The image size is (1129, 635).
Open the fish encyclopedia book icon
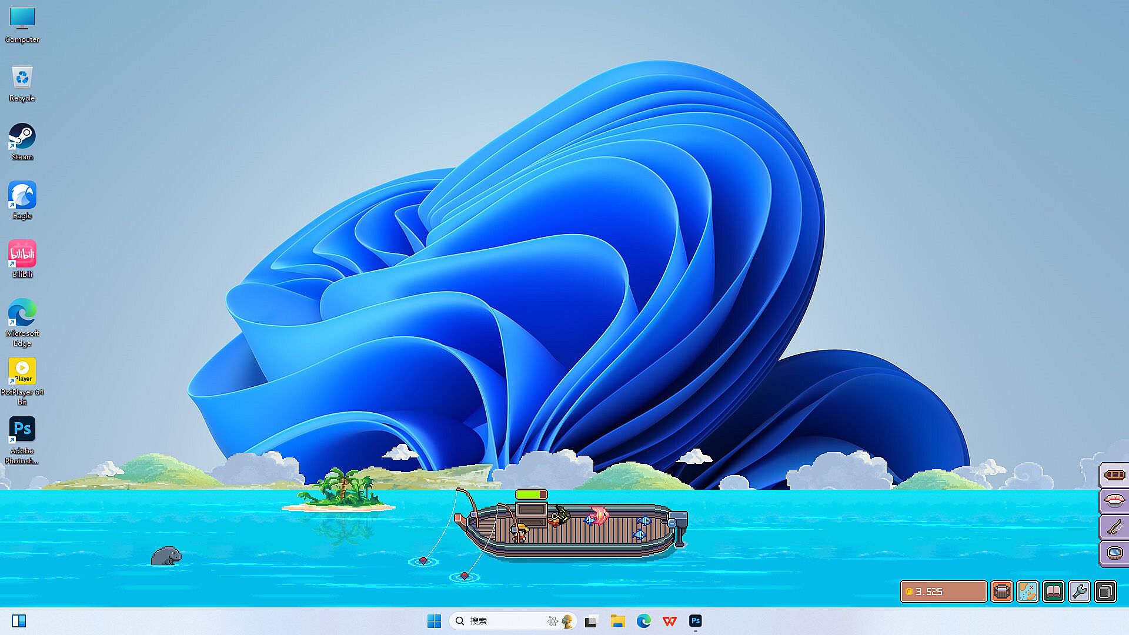1053,591
